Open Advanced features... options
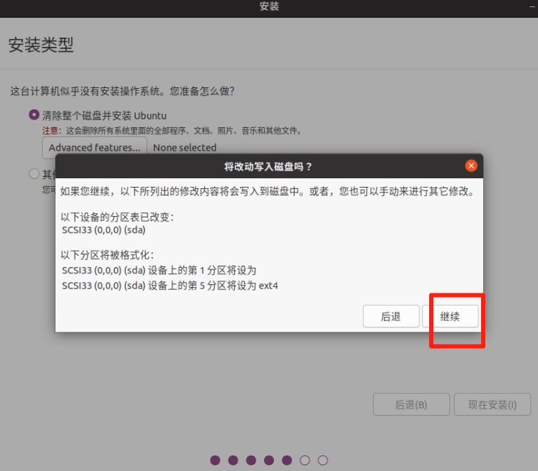This screenshot has height=471, width=538. coord(95,148)
